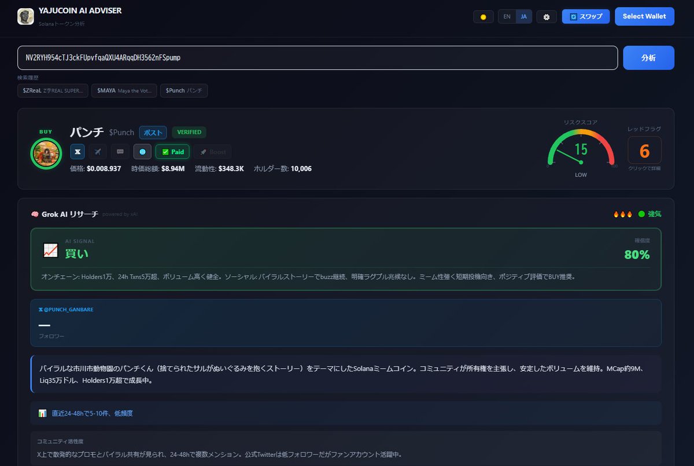Open the Discord chat icon
The image size is (694, 466).
120,152
